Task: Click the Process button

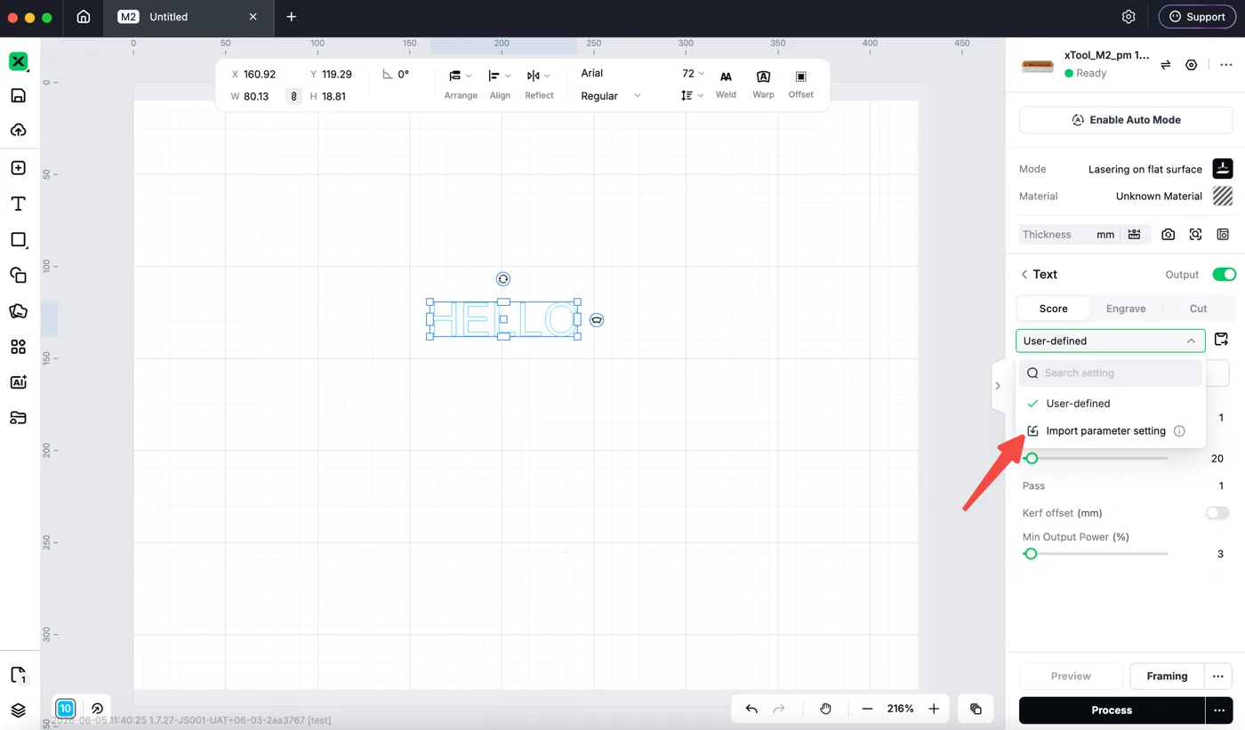Action: [x=1112, y=710]
